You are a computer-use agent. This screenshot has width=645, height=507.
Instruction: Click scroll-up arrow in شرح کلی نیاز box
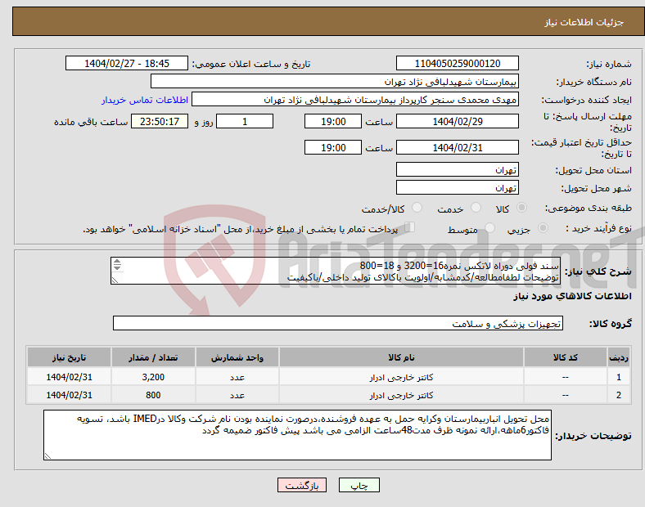[117, 262]
